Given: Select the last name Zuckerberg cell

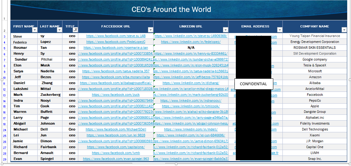Looking at the screenshot, I should point(50,94).
